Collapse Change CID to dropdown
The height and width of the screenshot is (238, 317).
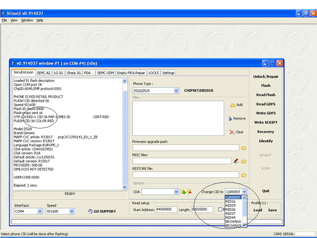(244, 191)
